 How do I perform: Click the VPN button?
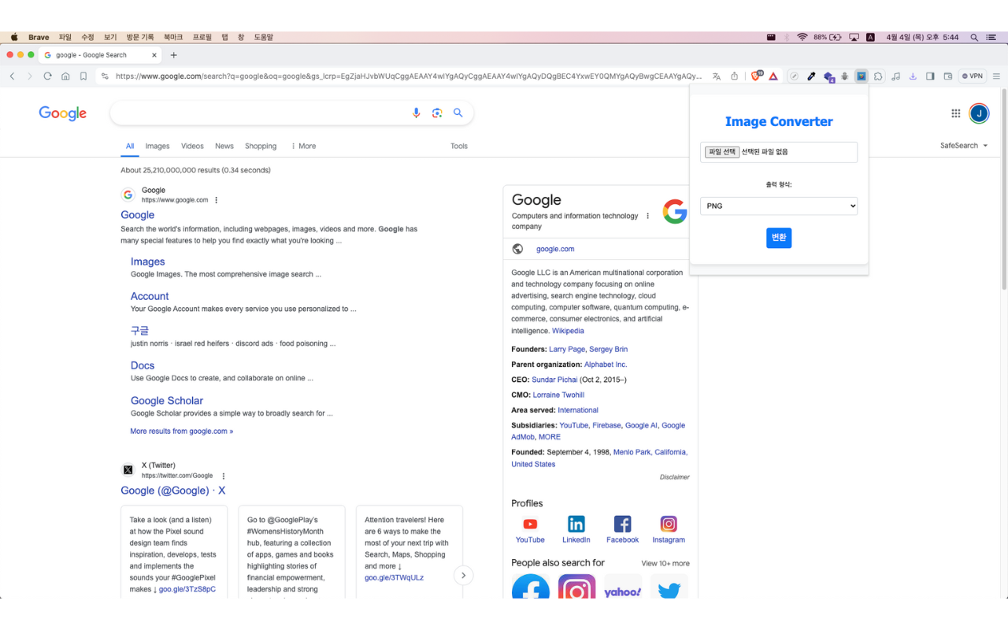[972, 76]
